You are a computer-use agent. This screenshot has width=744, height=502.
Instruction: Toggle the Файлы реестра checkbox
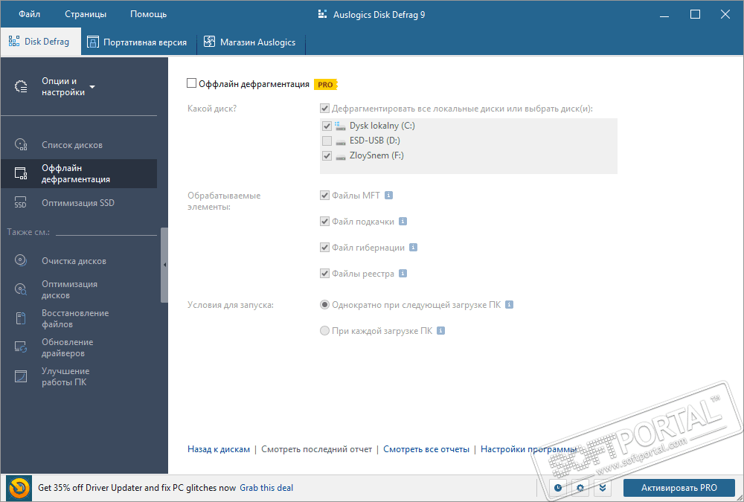[324, 274]
